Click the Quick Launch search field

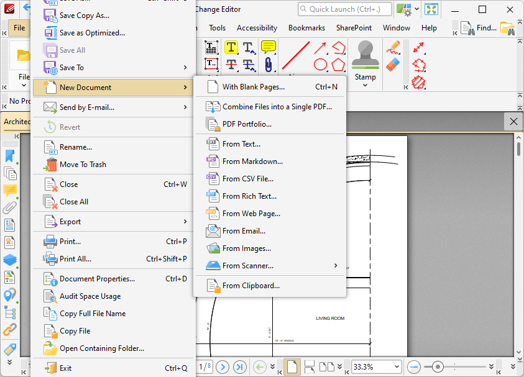point(344,9)
